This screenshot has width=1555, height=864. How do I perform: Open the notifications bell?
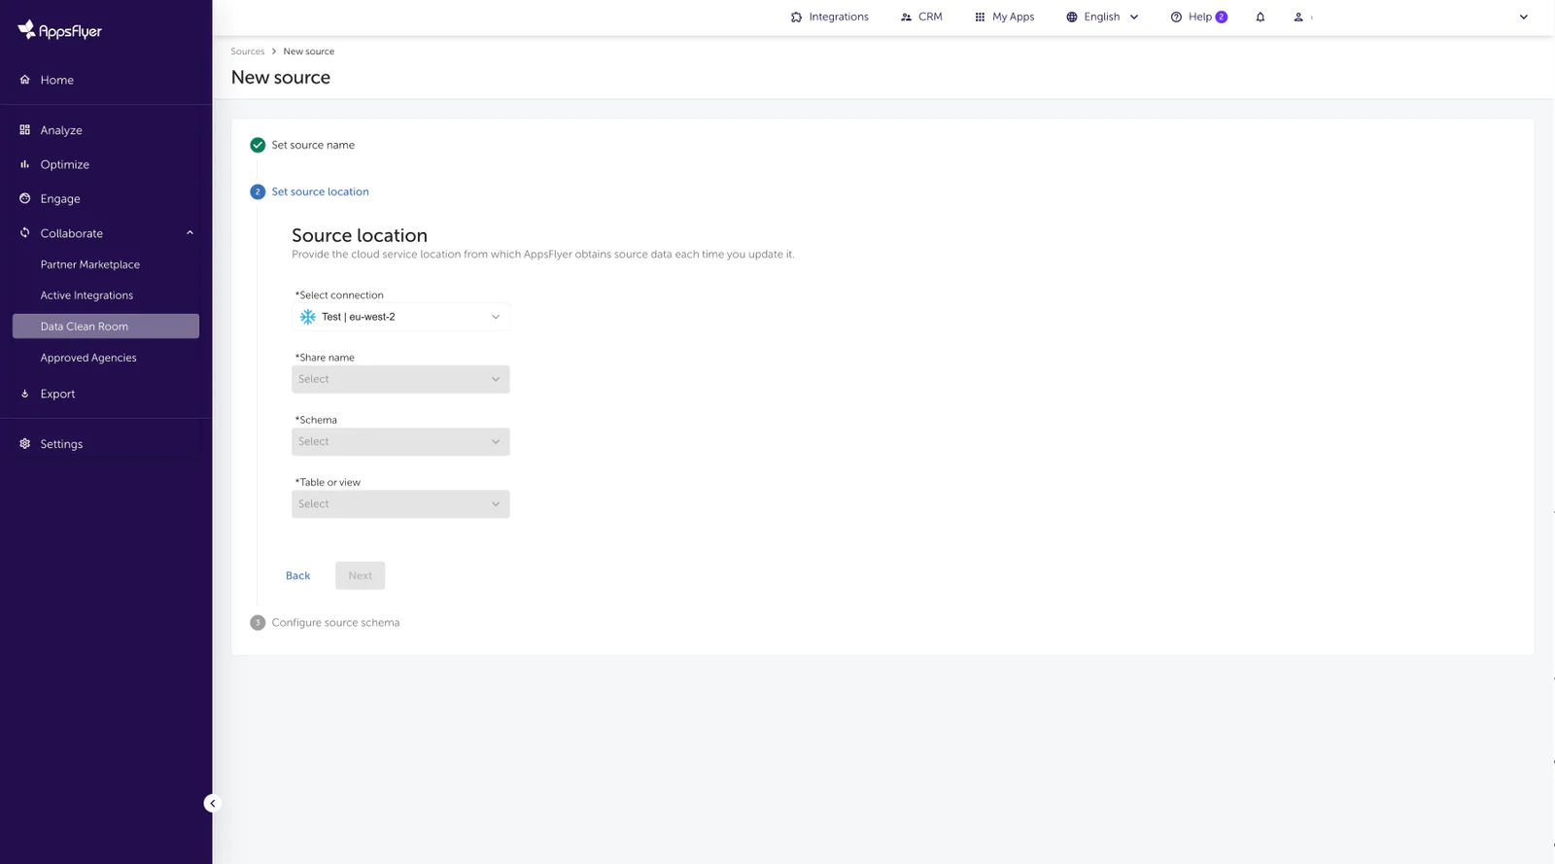[1261, 17]
